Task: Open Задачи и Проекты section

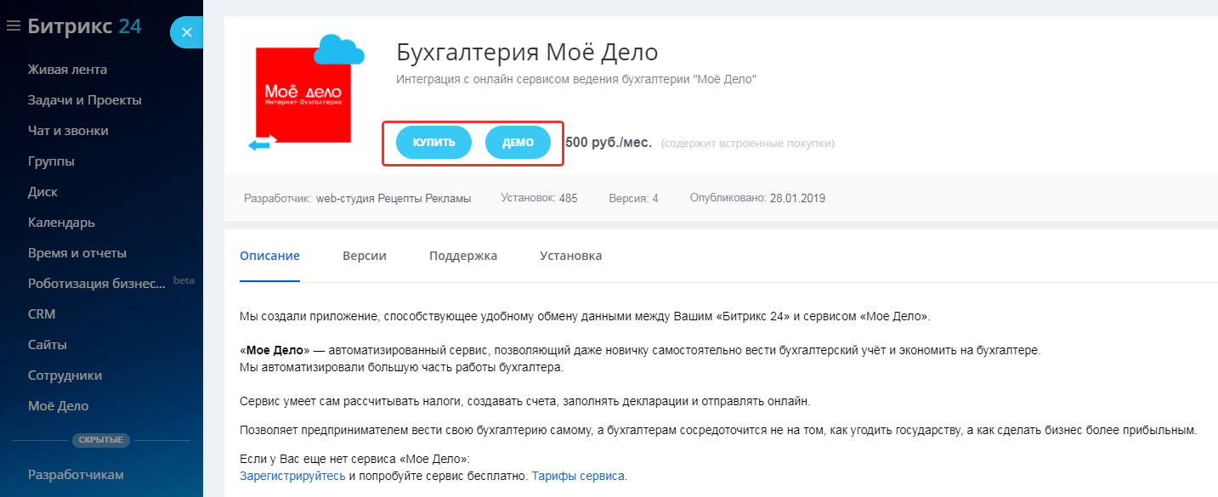Action: click(84, 100)
